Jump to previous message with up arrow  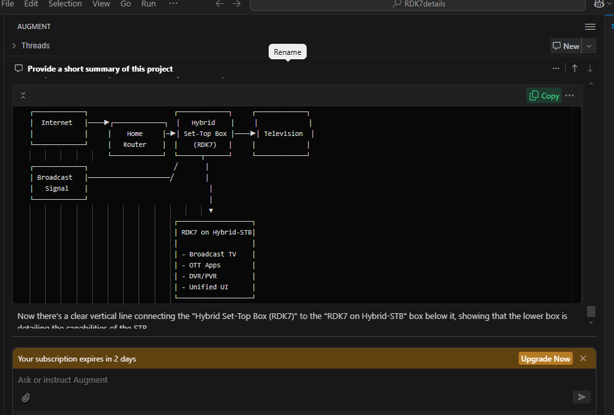[575, 68]
